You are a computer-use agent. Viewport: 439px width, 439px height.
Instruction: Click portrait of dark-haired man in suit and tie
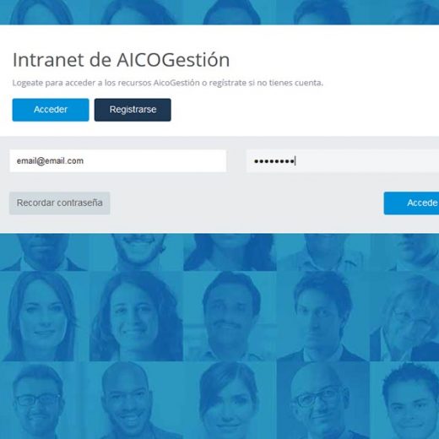point(323,317)
